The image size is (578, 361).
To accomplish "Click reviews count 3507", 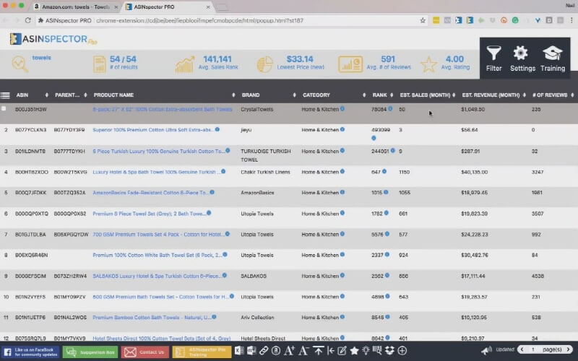I will coord(538,214).
